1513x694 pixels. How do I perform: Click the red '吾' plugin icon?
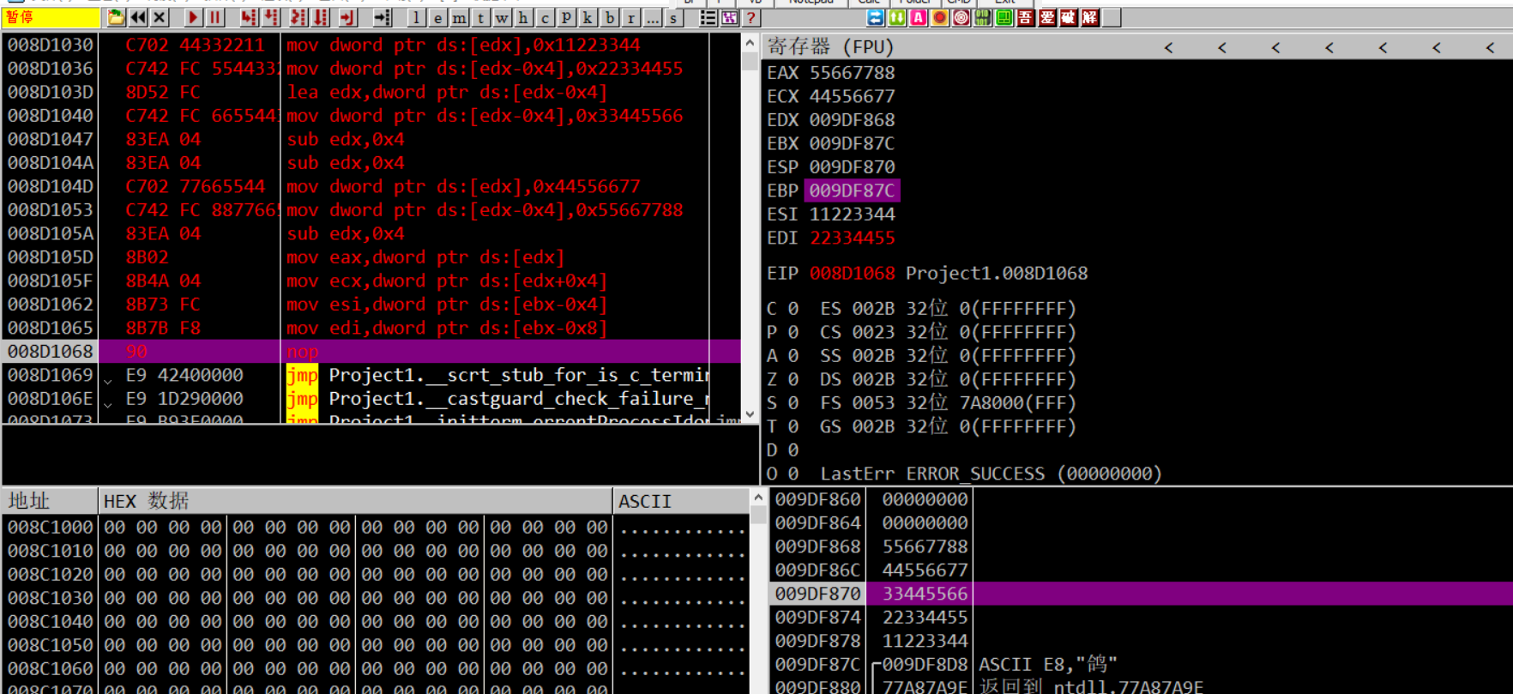(1026, 17)
